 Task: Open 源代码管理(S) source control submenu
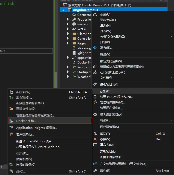pyautogui.click(x=133, y=127)
